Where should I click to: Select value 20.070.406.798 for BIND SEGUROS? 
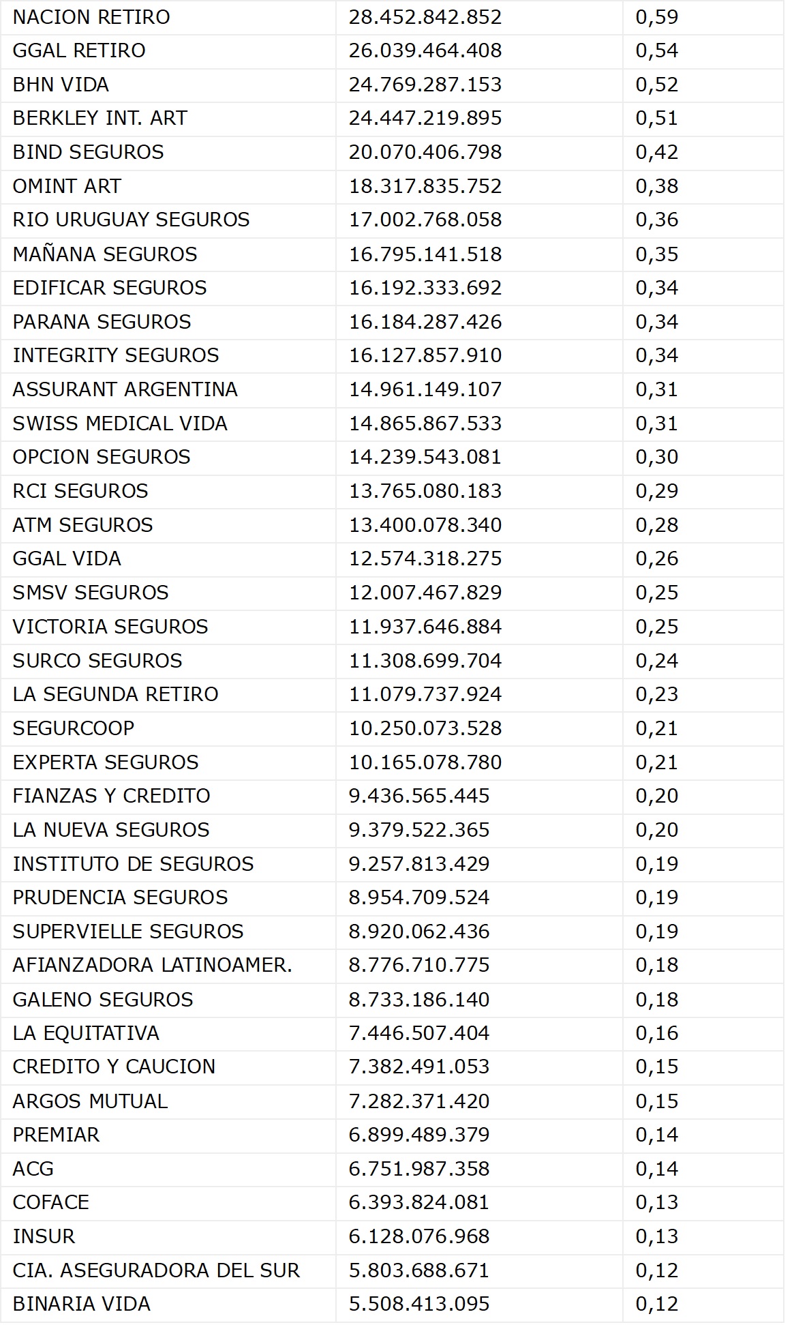(x=425, y=152)
